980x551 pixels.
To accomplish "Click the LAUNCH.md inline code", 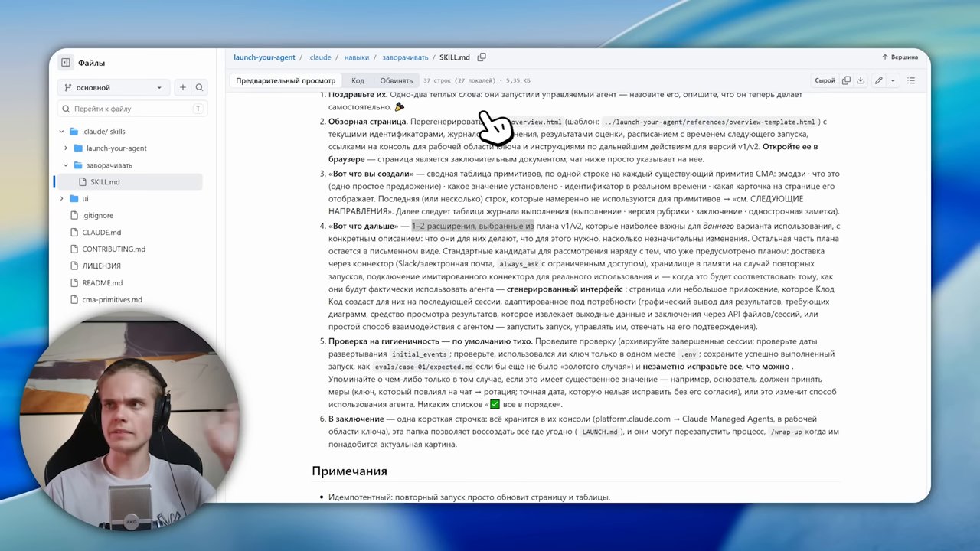I will (599, 432).
